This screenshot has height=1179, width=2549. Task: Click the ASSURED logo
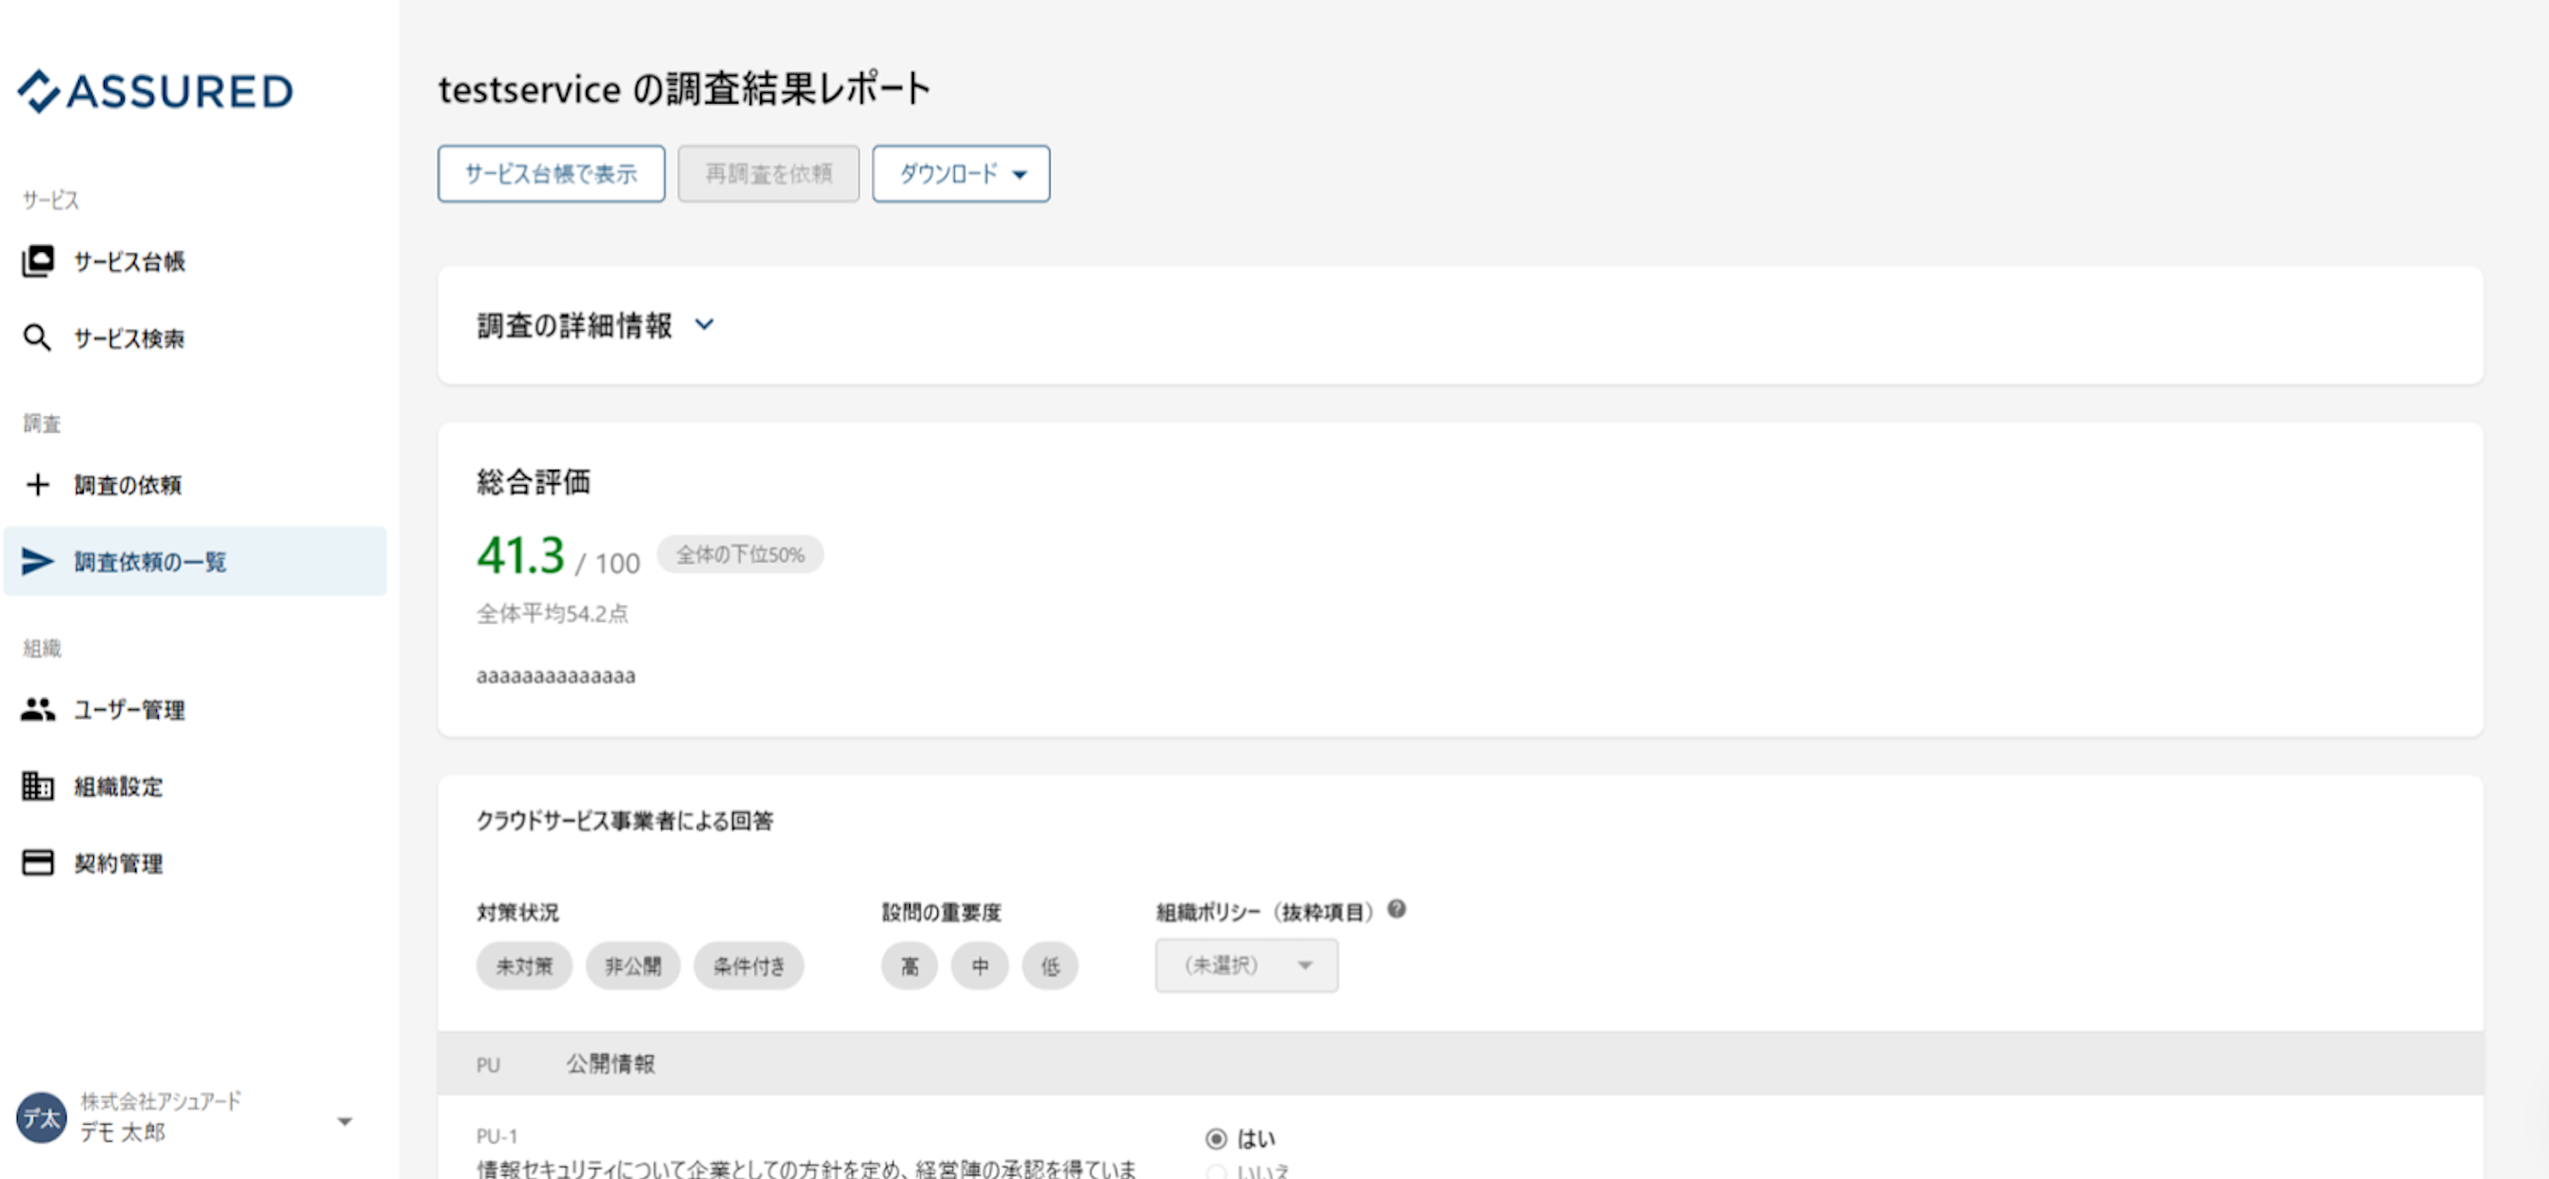tap(155, 92)
